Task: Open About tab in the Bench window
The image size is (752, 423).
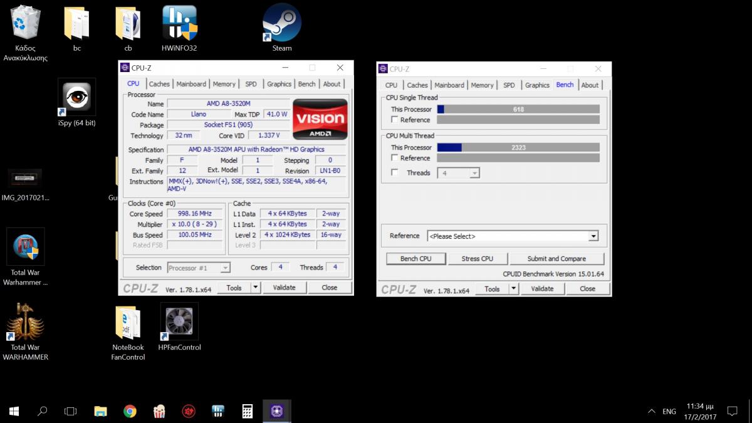Action: (x=590, y=85)
